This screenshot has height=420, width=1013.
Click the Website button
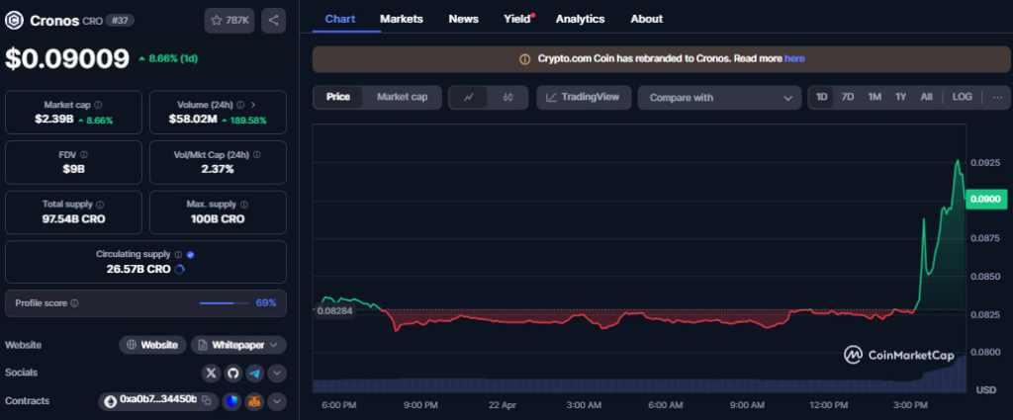coord(151,345)
